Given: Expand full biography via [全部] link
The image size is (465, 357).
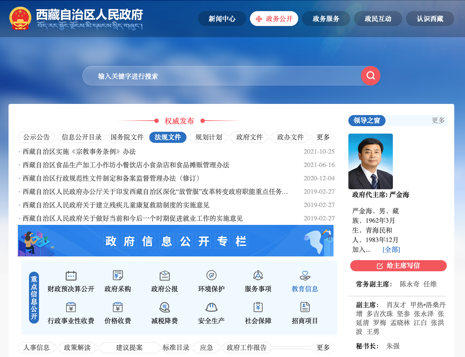Looking at the screenshot, I should 391,250.
